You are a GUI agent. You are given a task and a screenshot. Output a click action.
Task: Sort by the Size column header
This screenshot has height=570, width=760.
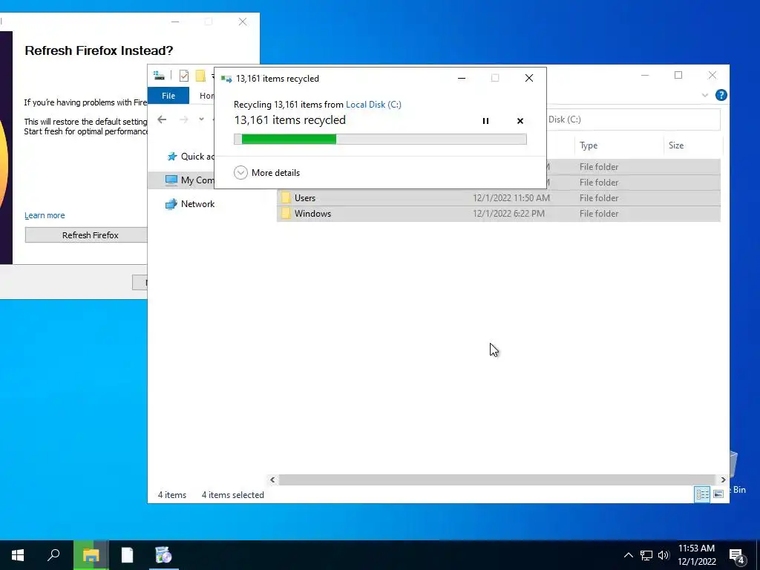click(x=692, y=145)
